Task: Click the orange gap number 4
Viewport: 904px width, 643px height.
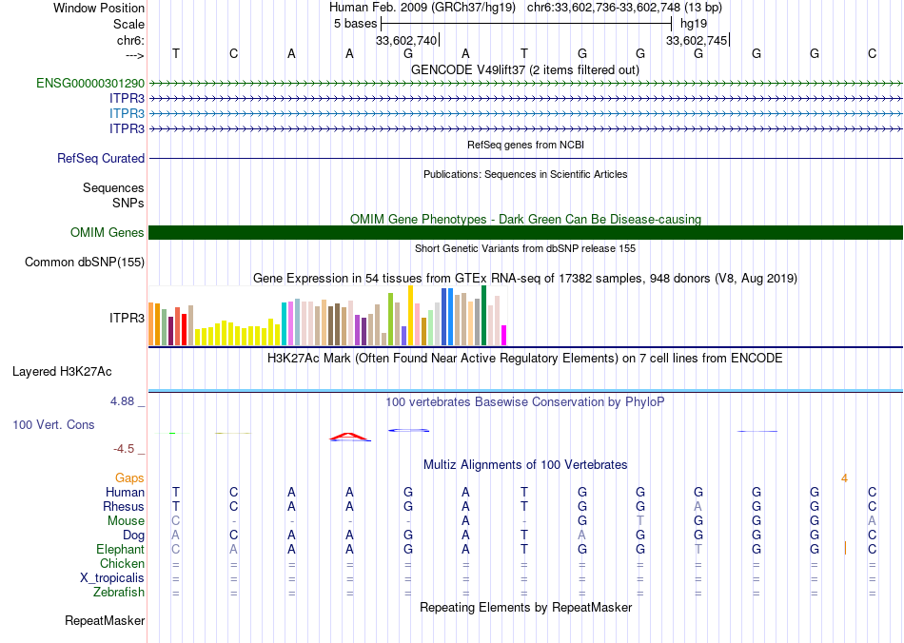Action: pos(844,477)
